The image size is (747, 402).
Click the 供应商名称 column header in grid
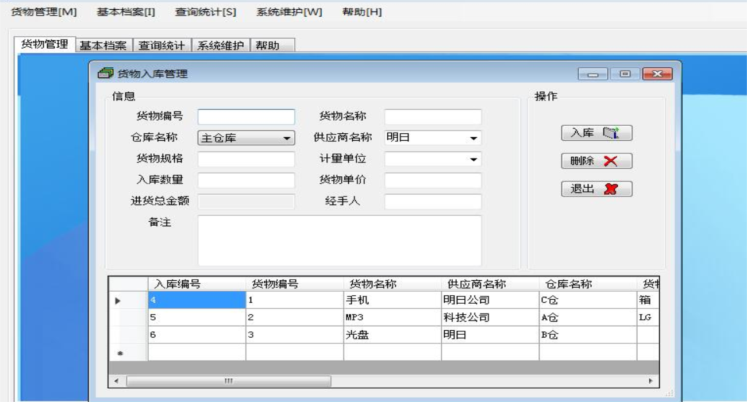[490, 284]
